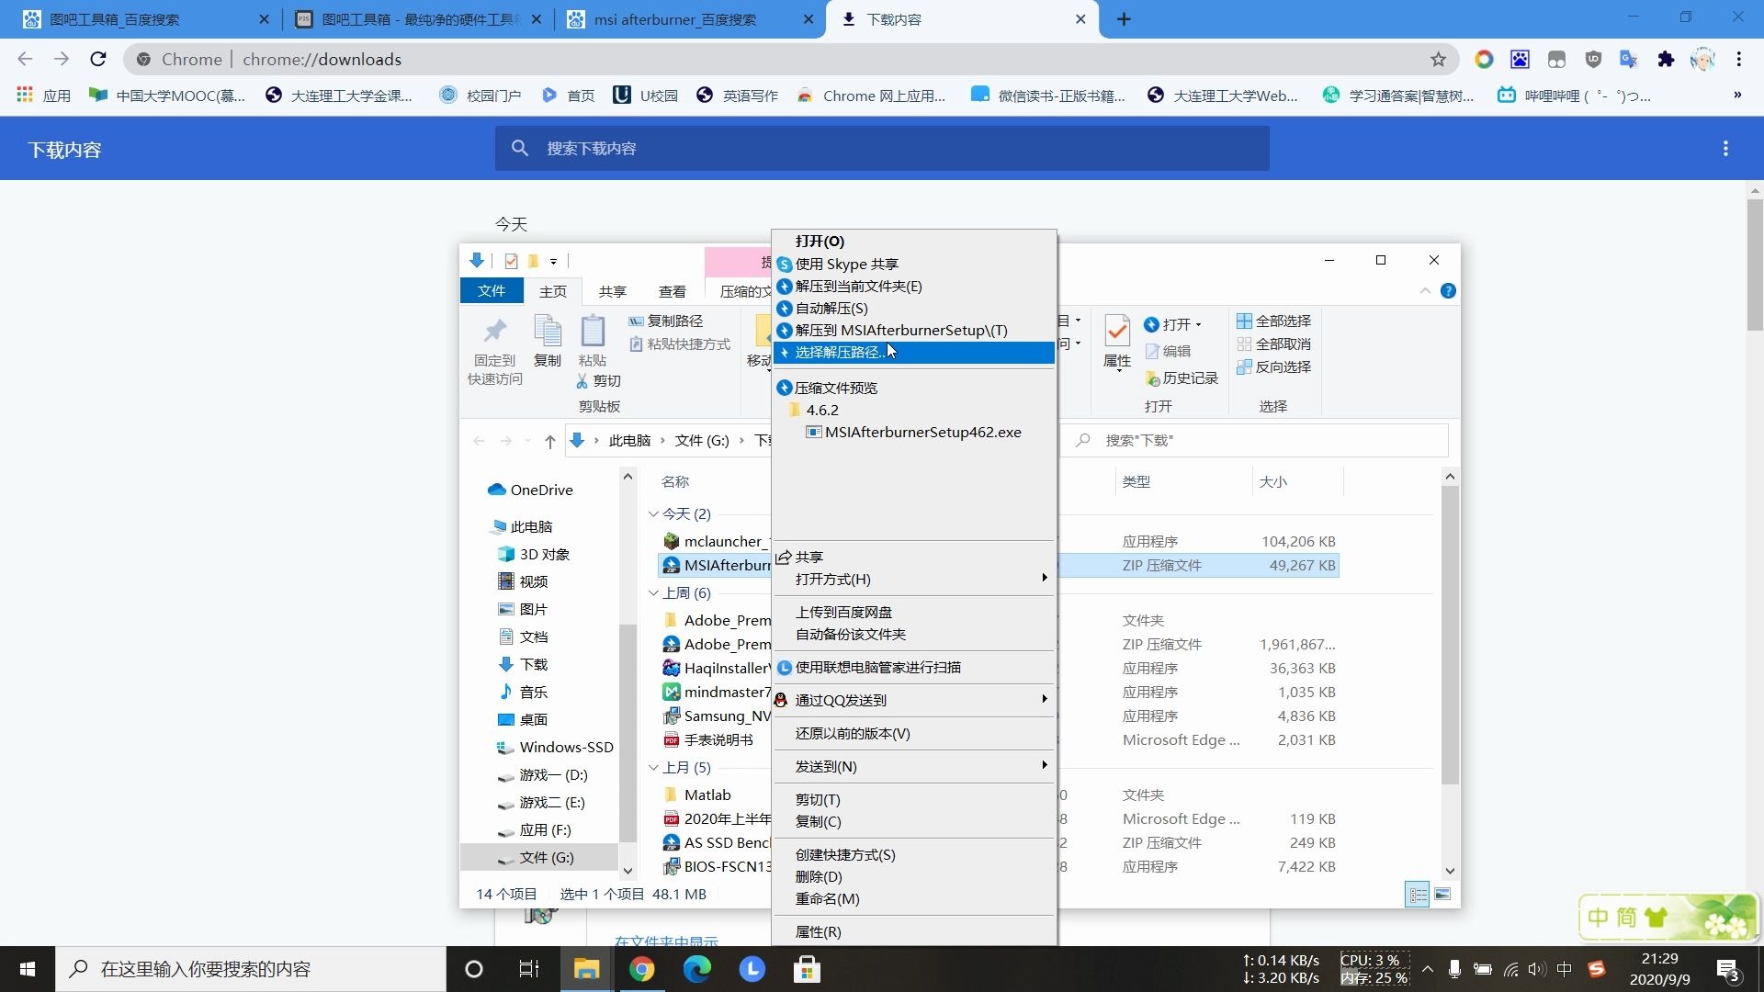Select 下载 folder in left panel
This screenshot has height=992, width=1764.
pyautogui.click(x=533, y=664)
